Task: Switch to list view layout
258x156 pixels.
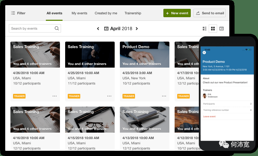Action: click(x=205, y=29)
